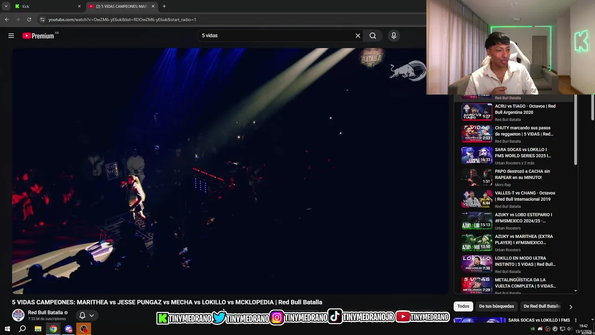The image size is (595, 335).
Task: Select the Todos filter chip
Action: (463, 306)
